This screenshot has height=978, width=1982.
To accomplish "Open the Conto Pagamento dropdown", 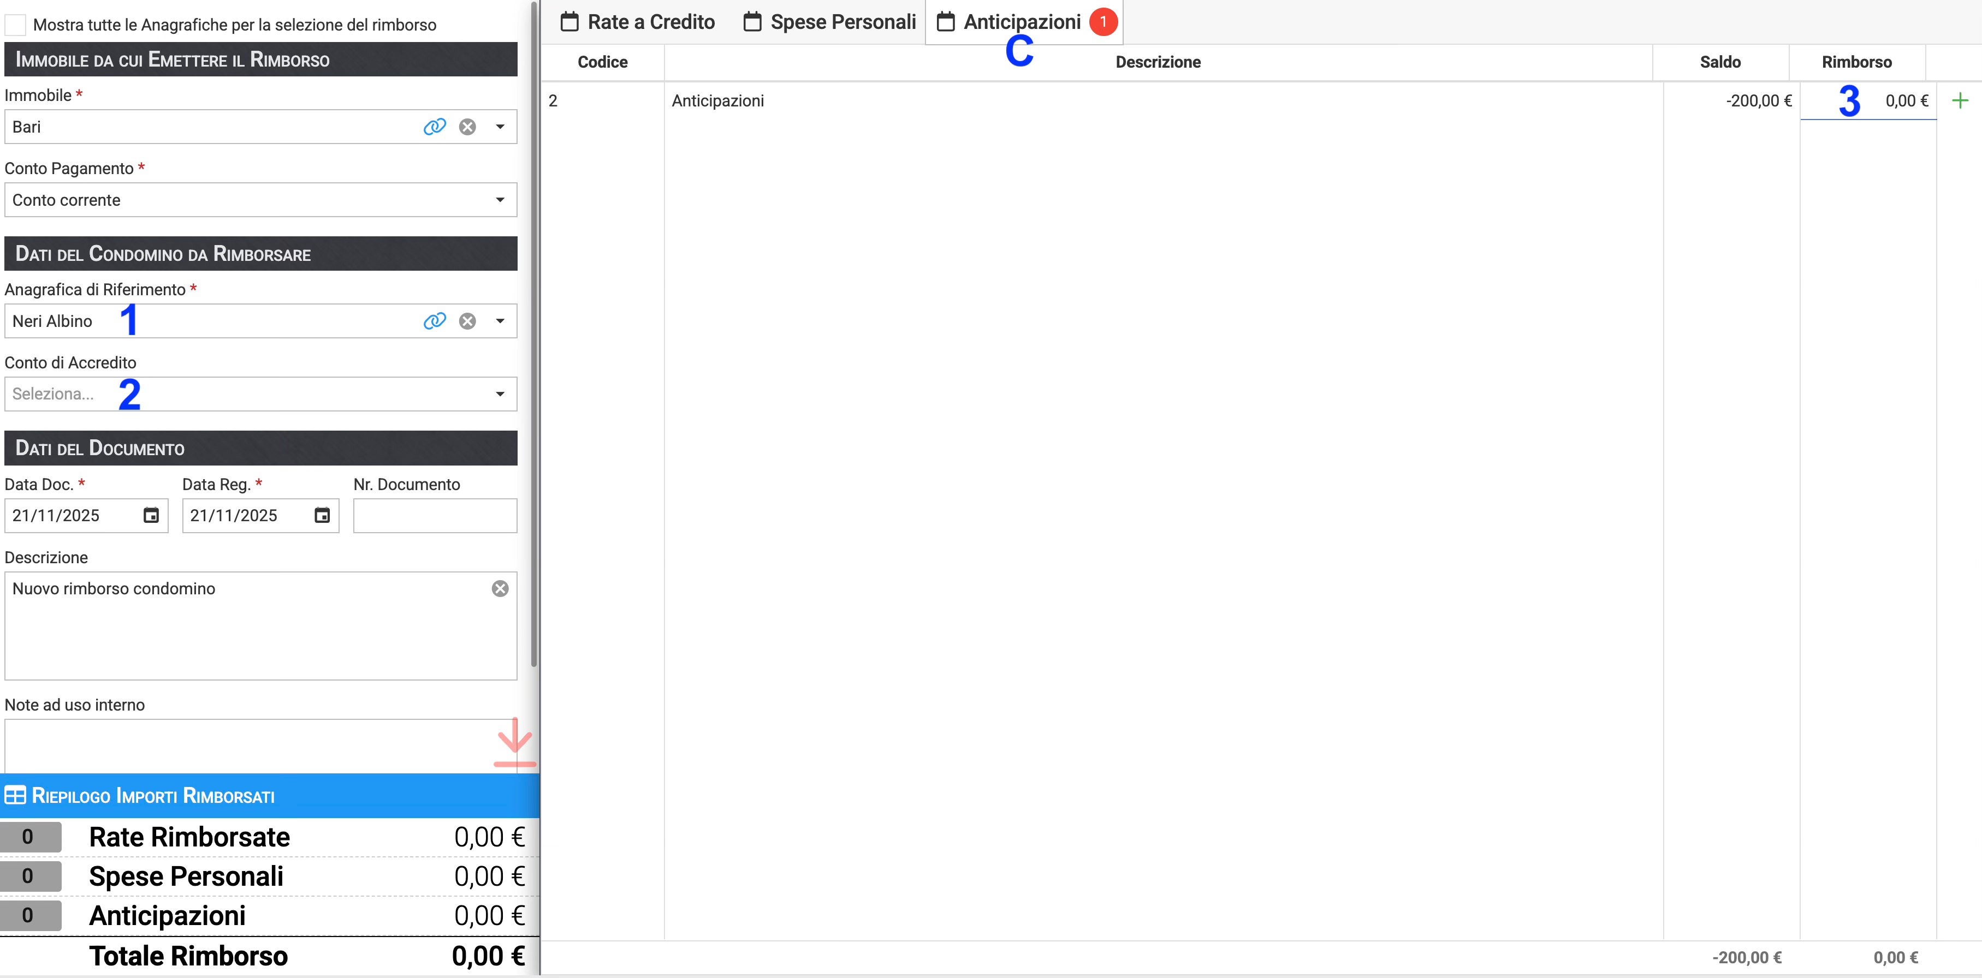I will point(500,200).
